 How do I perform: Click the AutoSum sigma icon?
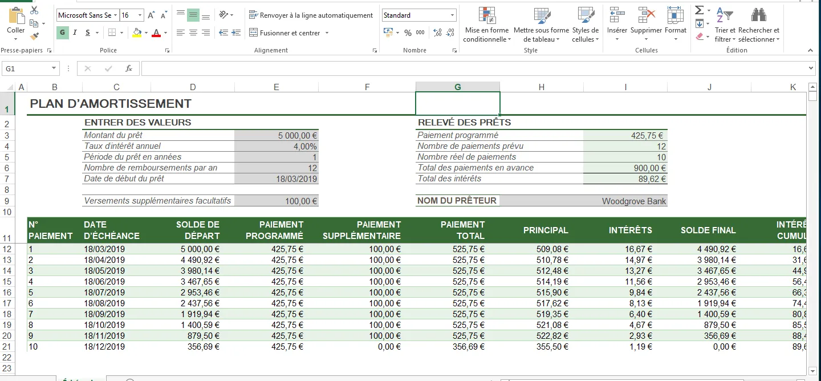click(700, 10)
